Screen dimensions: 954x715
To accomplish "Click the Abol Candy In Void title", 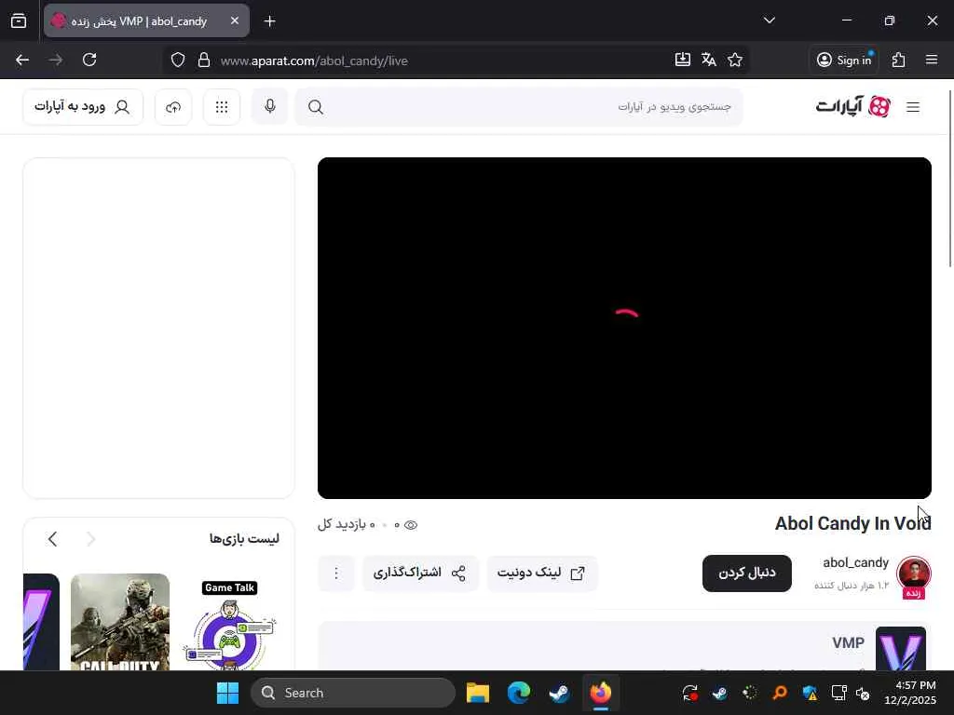I will coord(852,523).
